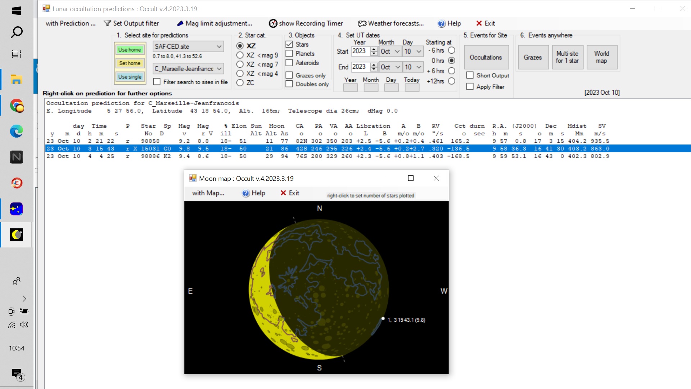Check the Grazes only option
This screenshot has width=691, height=389.
(289, 75)
